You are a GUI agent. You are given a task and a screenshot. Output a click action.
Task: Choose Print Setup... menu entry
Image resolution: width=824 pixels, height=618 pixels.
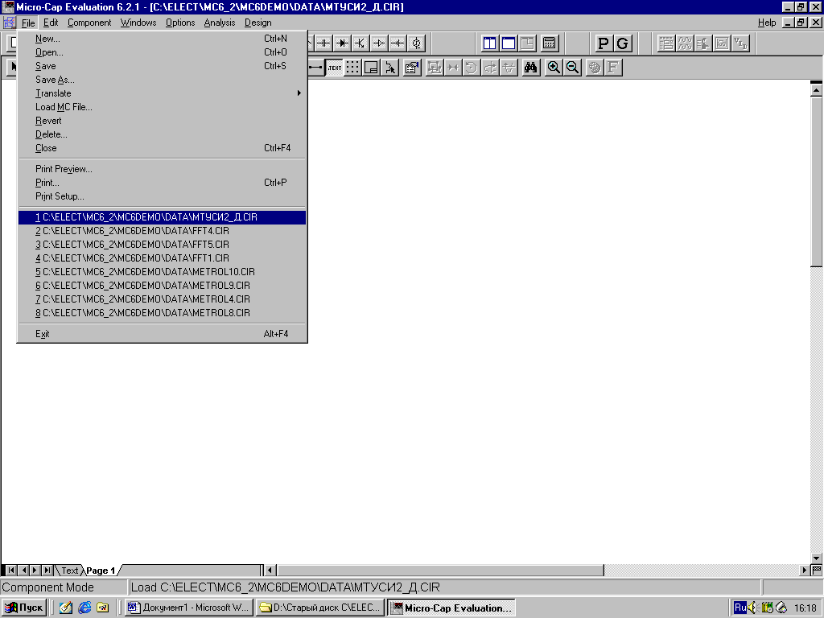[162, 196]
